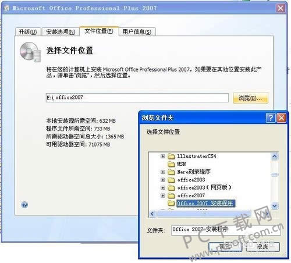Screen dimensions: 291x263
Task: Click the office2003 folder icon
Action: coord(171,180)
